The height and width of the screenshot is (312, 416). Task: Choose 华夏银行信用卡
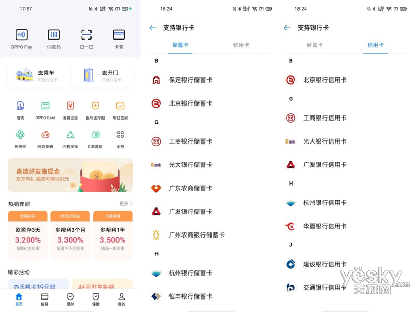[345, 226]
